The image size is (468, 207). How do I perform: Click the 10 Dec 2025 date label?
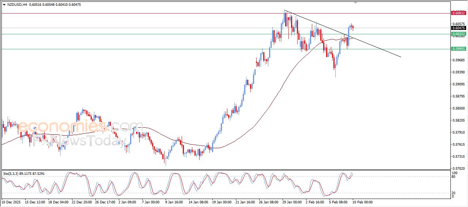click(x=11, y=202)
